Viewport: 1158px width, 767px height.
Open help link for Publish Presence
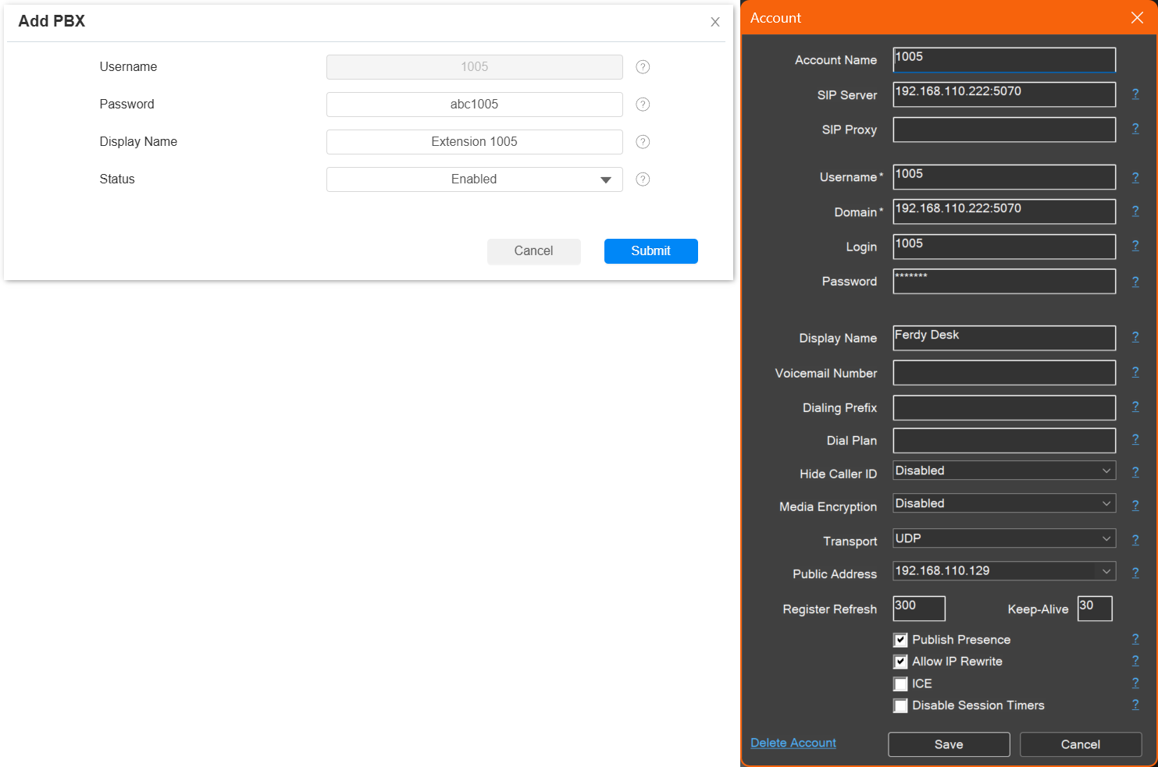click(x=1135, y=639)
